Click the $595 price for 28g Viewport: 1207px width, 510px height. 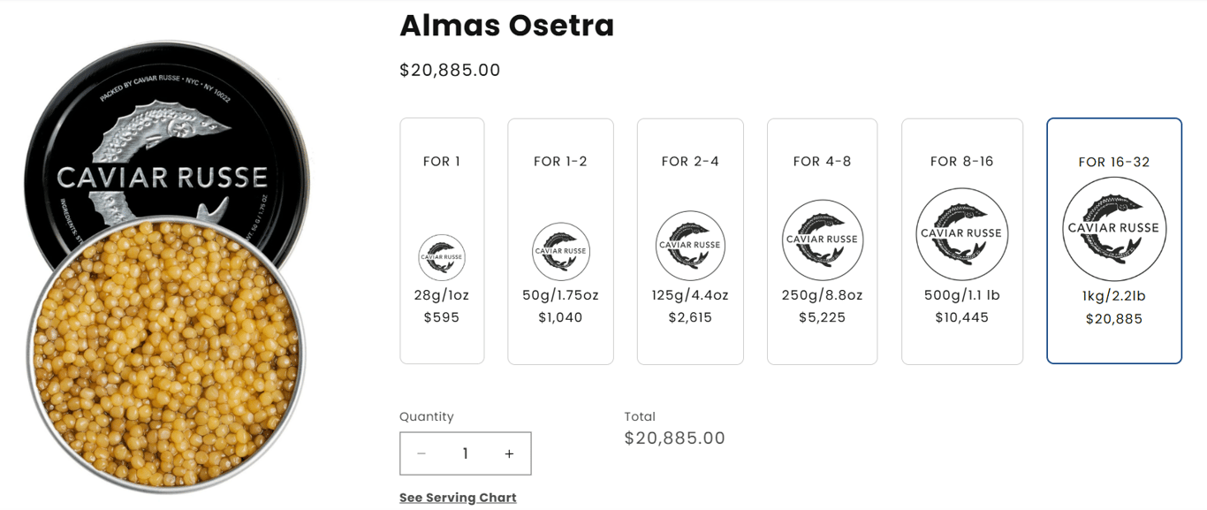(442, 317)
